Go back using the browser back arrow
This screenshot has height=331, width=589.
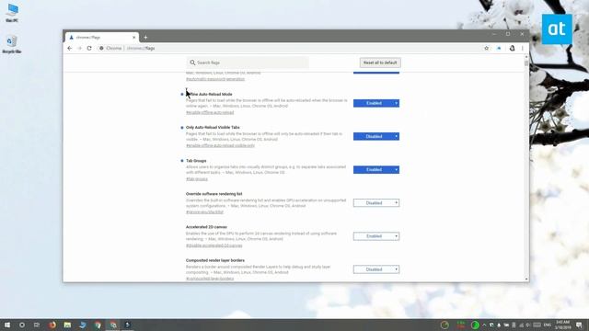70,48
